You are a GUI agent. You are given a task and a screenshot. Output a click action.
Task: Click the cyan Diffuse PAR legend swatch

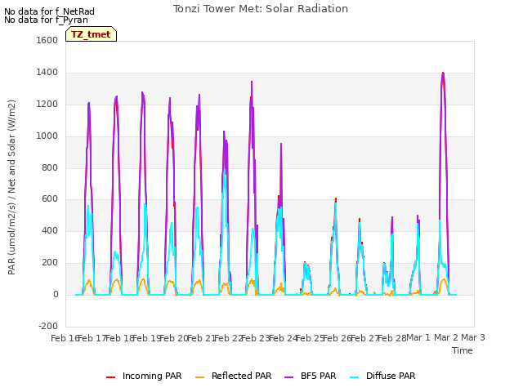[355, 377]
